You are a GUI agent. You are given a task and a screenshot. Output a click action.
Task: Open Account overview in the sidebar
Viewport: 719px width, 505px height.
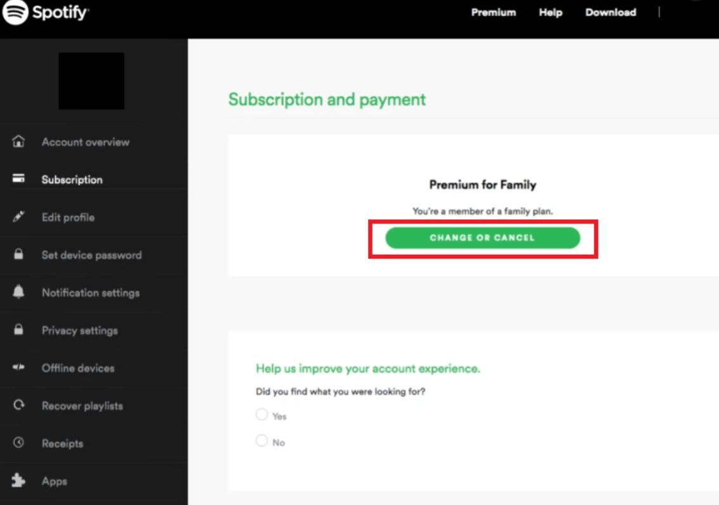[x=86, y=142]
